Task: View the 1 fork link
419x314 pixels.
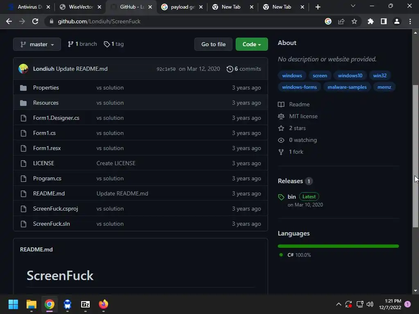Action: tap(291, 152)
